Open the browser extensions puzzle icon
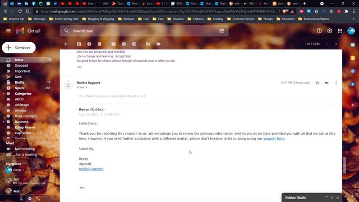Screen dimensions: 359x202 tap(346, 11)
